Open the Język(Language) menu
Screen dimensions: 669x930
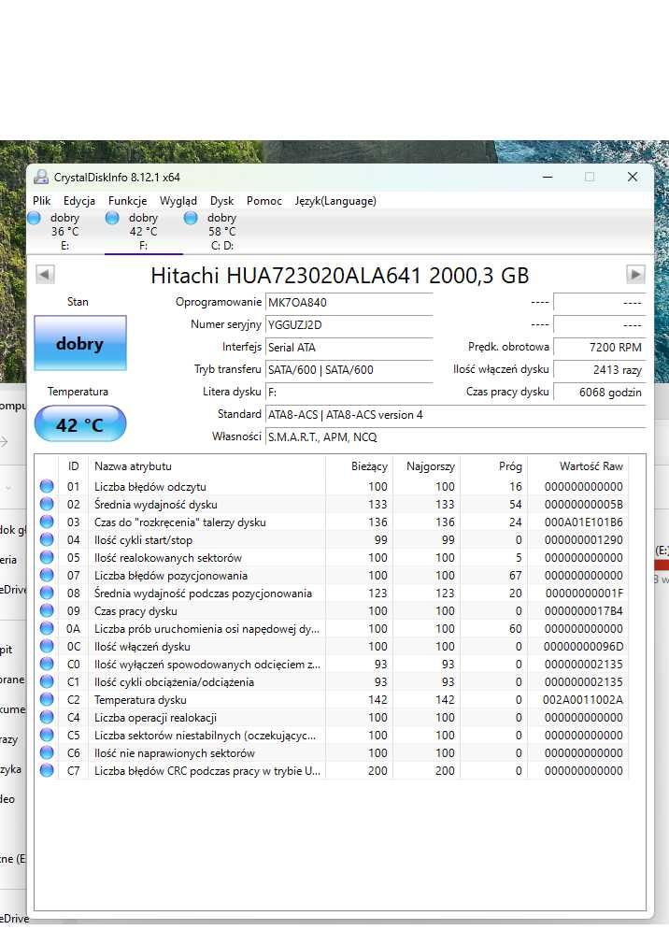[335, 200]
